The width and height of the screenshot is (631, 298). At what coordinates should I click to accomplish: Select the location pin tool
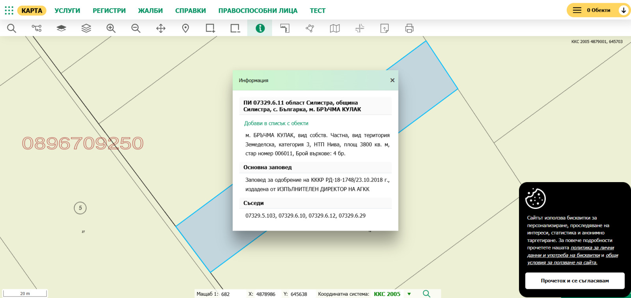(x=185, y=28)
